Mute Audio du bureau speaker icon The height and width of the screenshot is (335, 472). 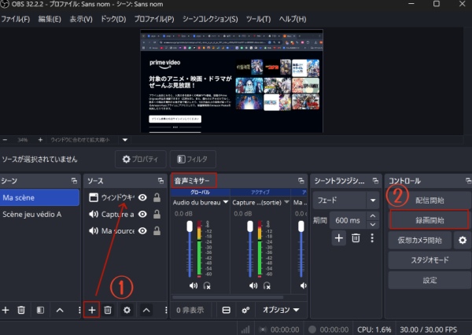pyautogui.click(x=194, y=285)
